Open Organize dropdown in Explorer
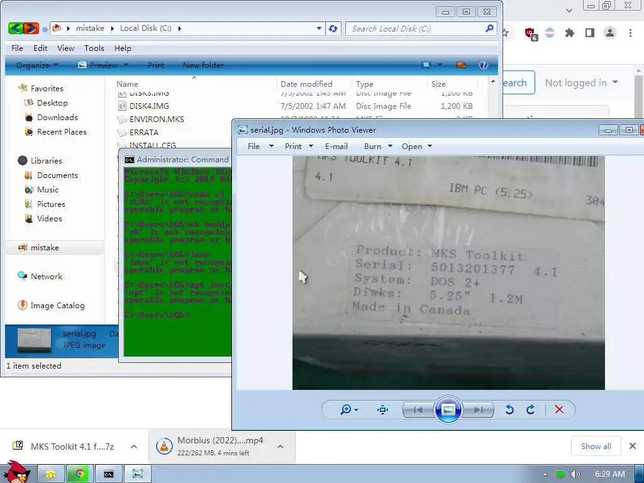Screen dimensions: 644x483 tap(37, 65)
